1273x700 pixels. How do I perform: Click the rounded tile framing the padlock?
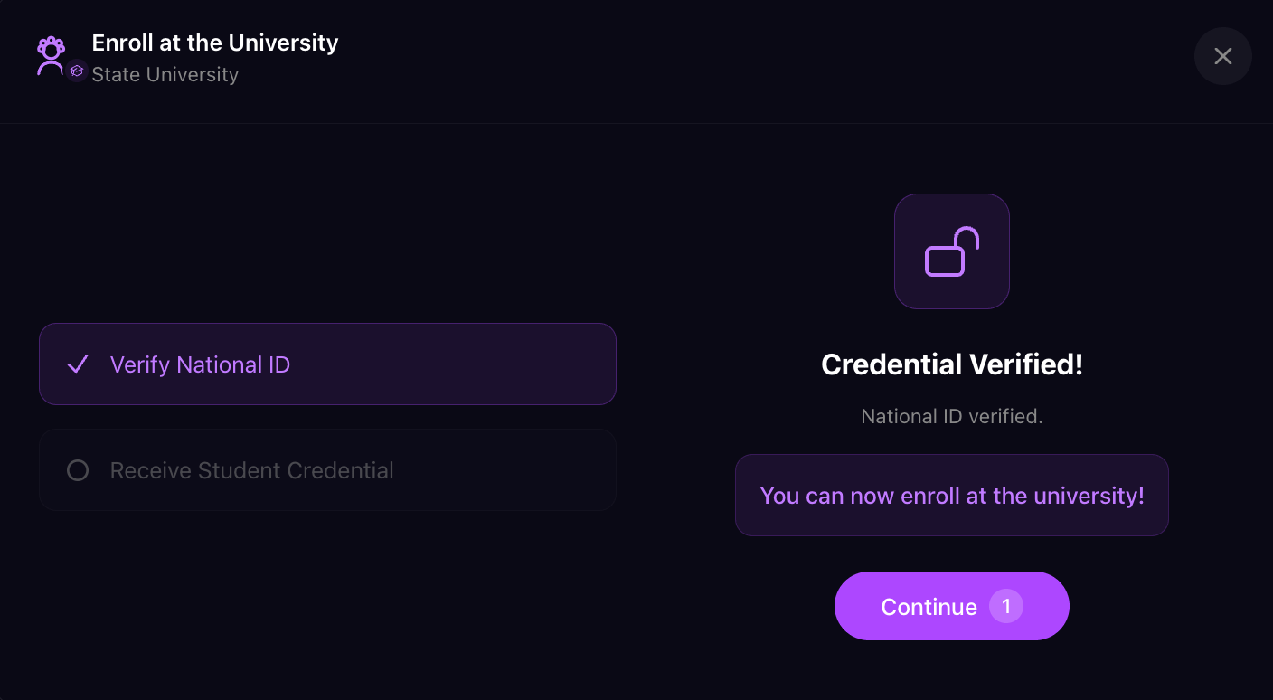(952, 251)
